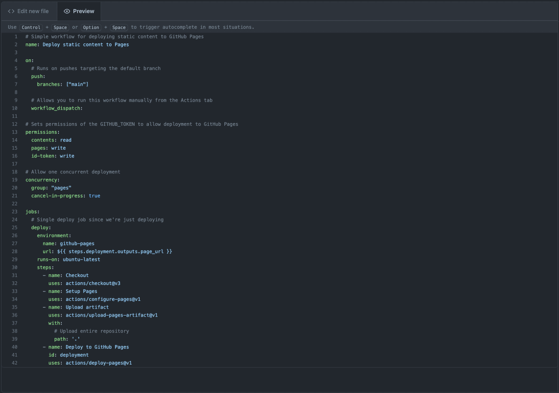The image size is (559, 393).
Task: Place cursor on the workflow name line
Action: [x=77, y=44]
